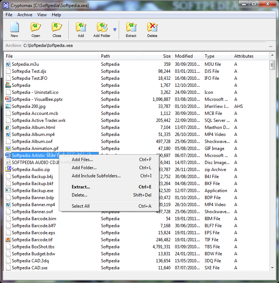Click the VisualBee.pptx PowerPoint icon
The width and height of the screenshot is (279, 283).
click(8, 99)
